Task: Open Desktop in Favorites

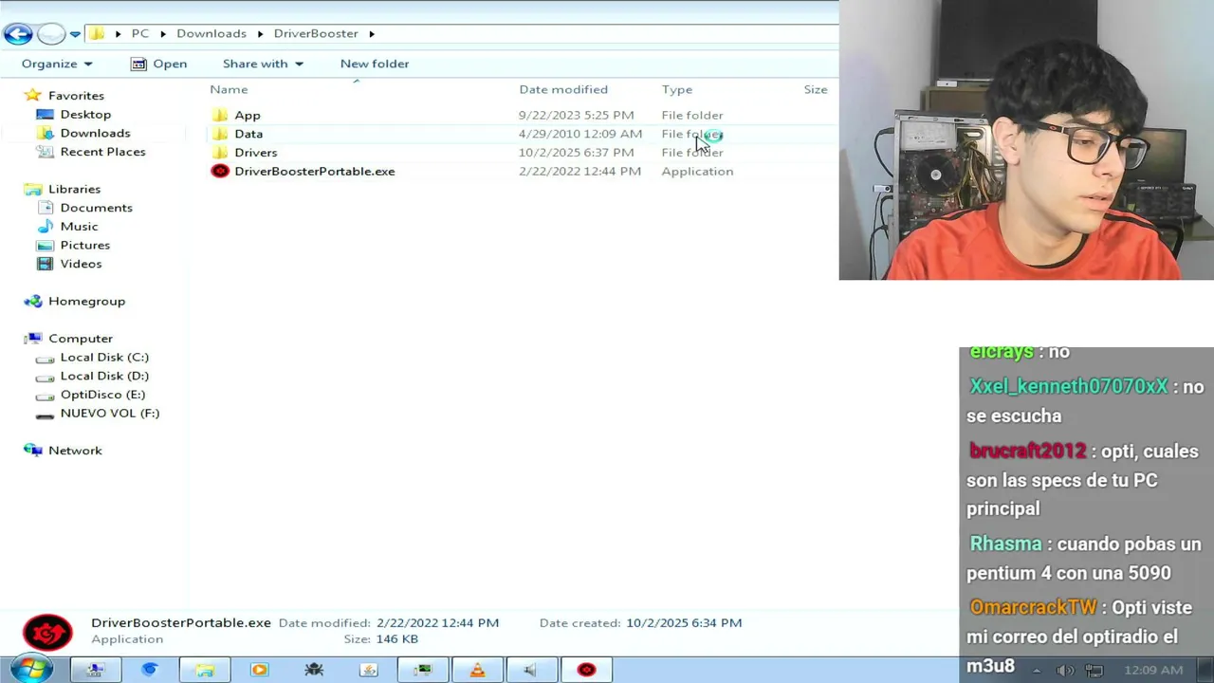Action: click(85, 114)
